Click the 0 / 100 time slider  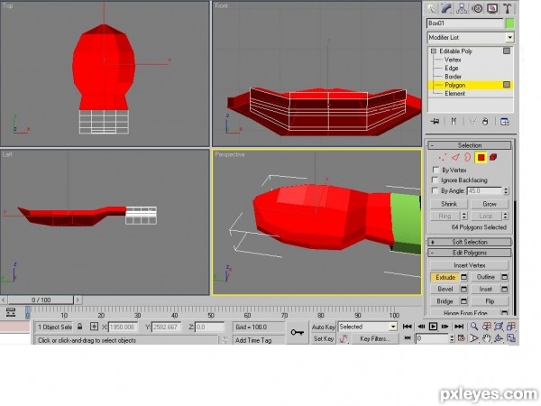coord(41,300)
